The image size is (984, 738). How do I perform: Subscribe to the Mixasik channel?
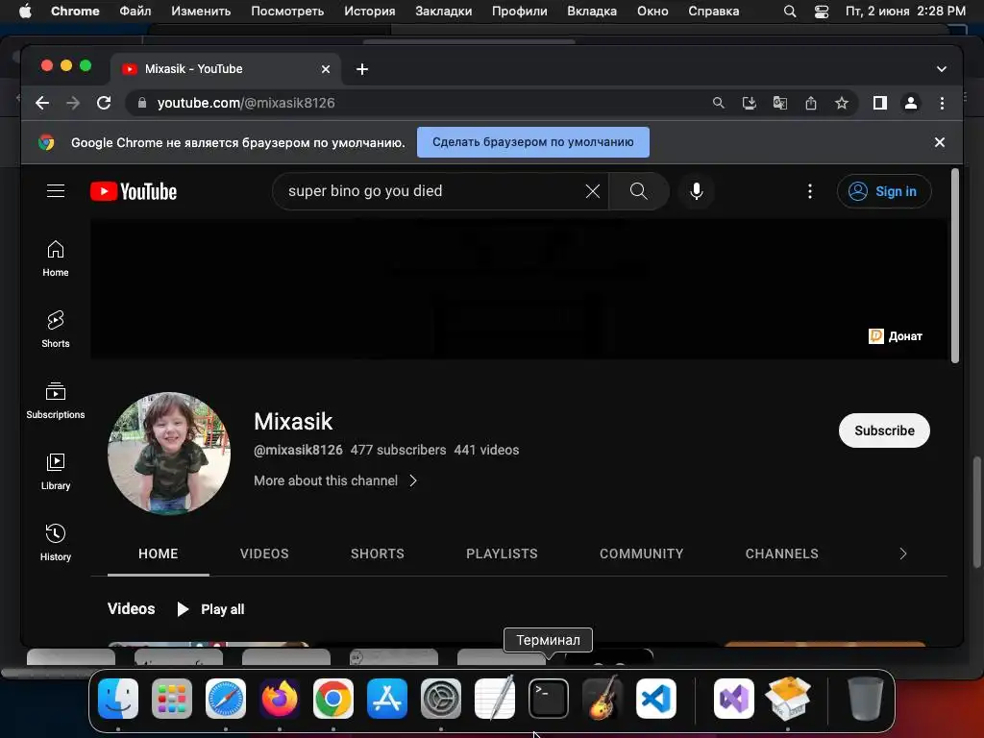coord(884,430)
